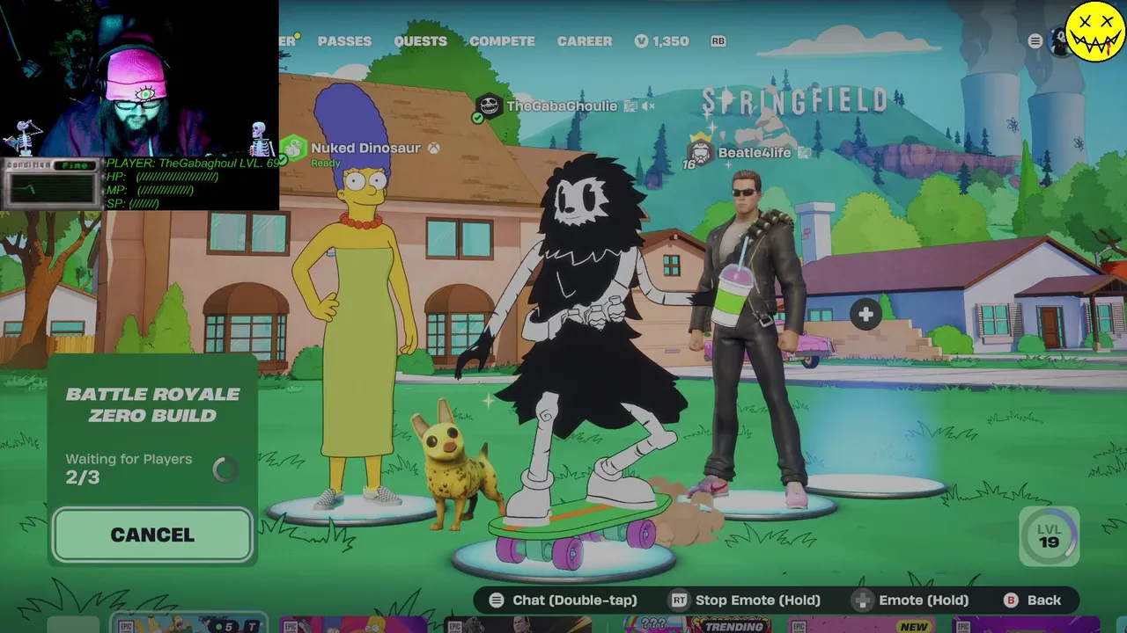
Task: Click plus icon to invite a player
Action: pyautogui.click(x=866, y=315)
